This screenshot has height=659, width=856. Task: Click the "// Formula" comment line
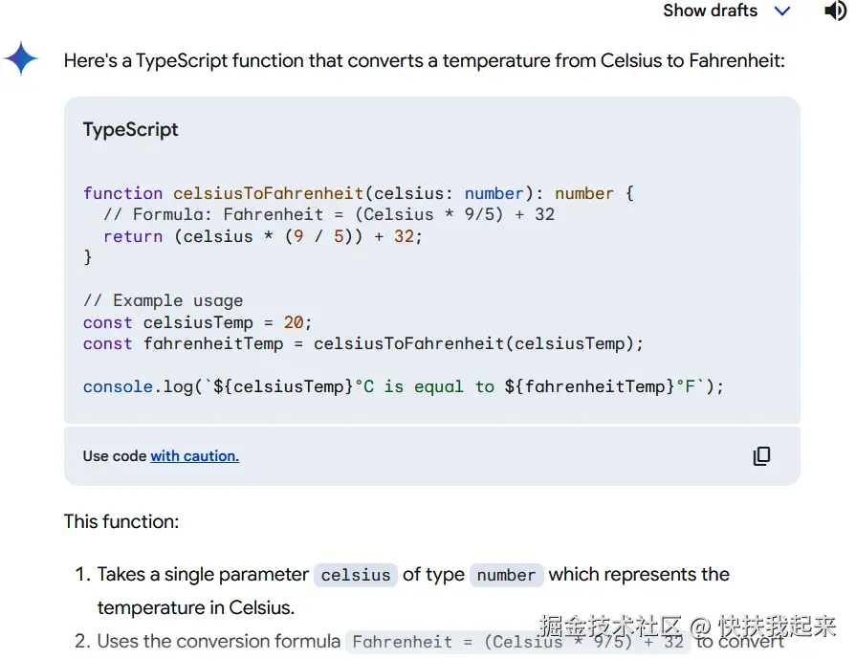click(328, 214)
